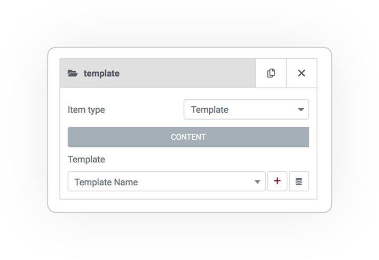
Task: Click the plus button next to Template Name
Action: pos(277,181)
